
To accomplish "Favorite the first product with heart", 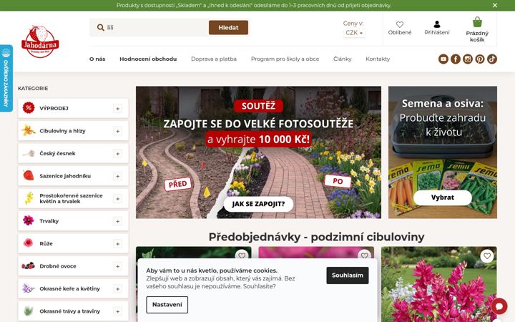I will [x=242, y=255].
